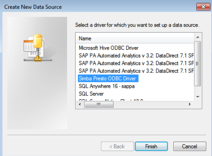The height and width of the screenshot is (156, 212).
Task: Click the vertical scrollbar thumb
Action: point(198,64)
